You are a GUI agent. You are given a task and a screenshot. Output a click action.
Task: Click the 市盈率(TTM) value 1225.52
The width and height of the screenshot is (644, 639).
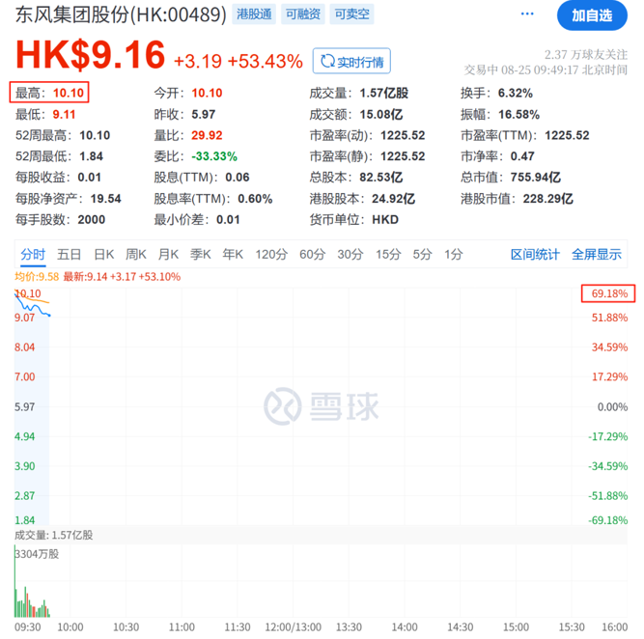tap(567, 135)
